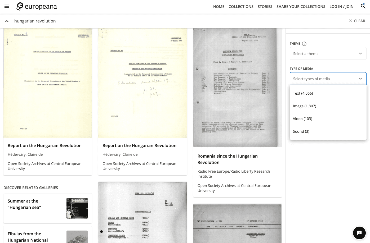The image size is (370, 243).
Task: Open search via magnifier icon
Action: tap(363, 6)
